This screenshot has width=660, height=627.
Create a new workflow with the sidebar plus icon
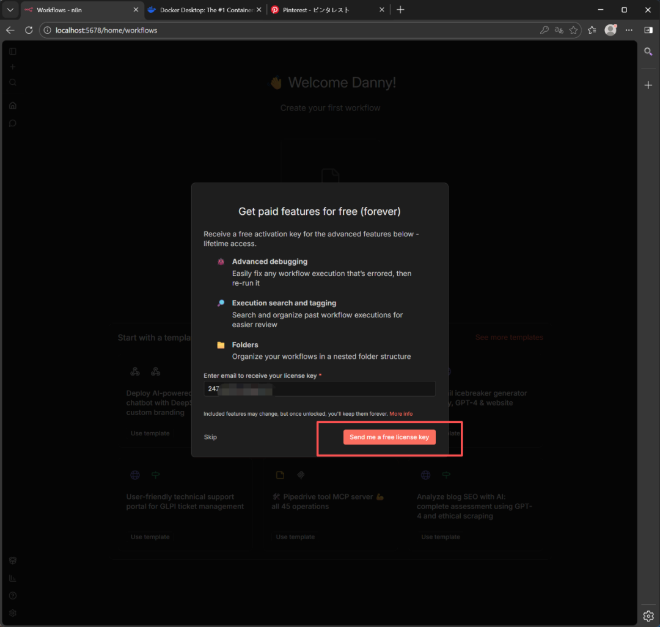[12, 67]
